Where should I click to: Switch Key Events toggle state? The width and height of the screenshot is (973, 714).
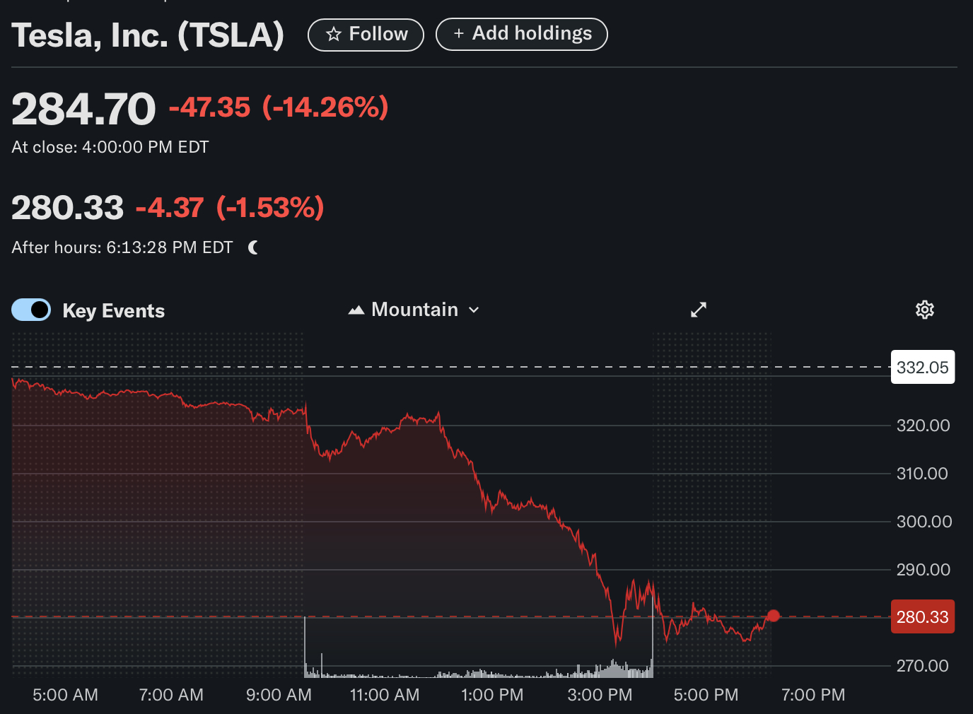(30, 310)
